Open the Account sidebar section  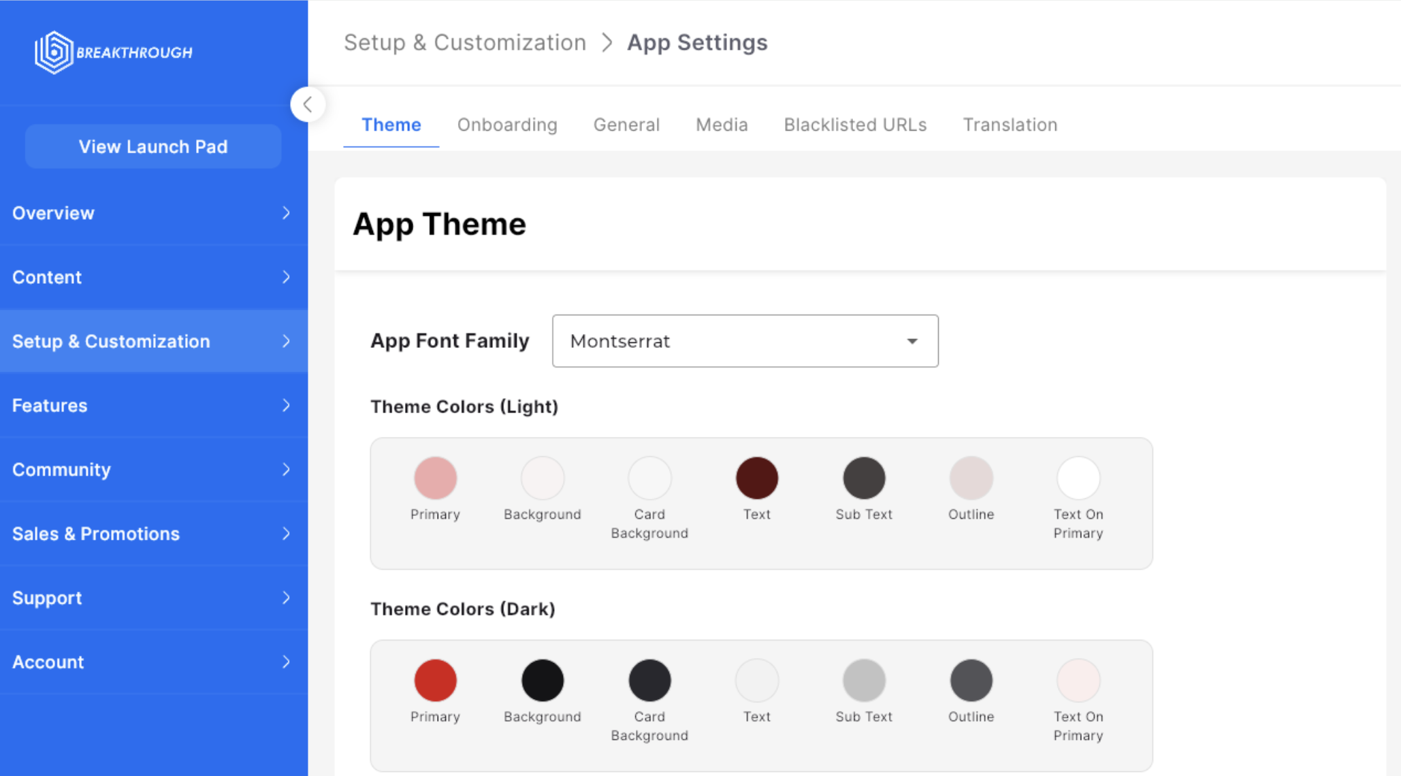click(x=153, y=662)
